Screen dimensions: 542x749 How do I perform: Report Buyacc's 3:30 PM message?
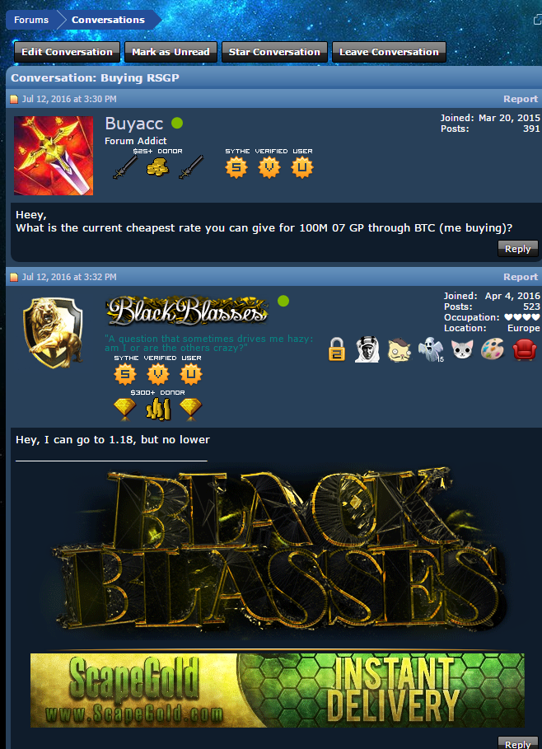(520, 99)
